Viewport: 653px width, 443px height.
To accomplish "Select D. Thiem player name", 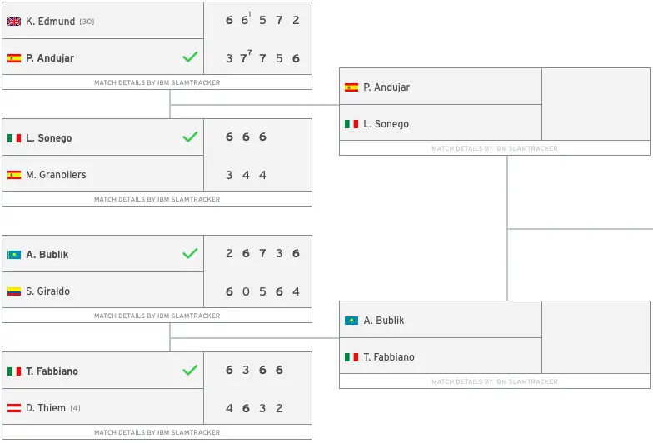I will (x=46, y=408).
